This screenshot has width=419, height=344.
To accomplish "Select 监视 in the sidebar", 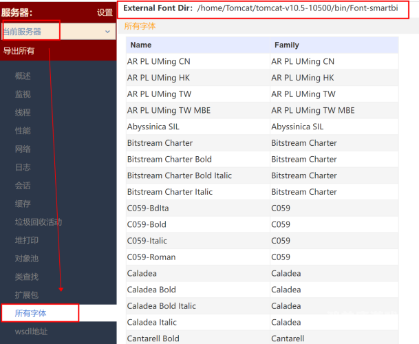I will 23,94.
